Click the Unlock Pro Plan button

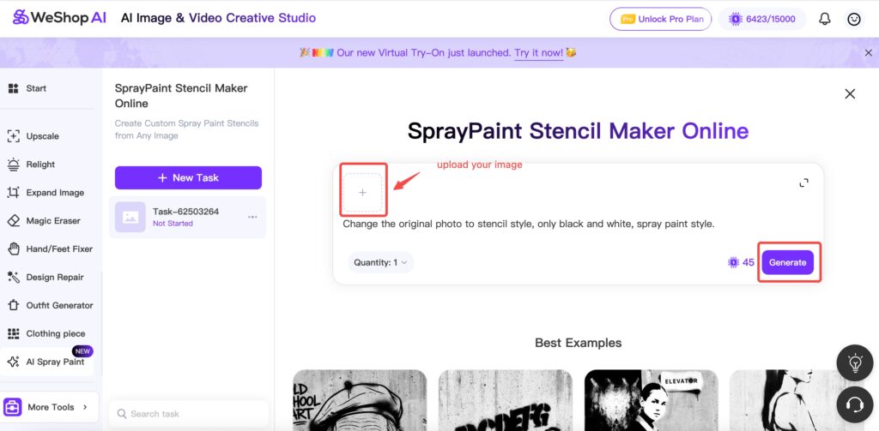(660, 19)
